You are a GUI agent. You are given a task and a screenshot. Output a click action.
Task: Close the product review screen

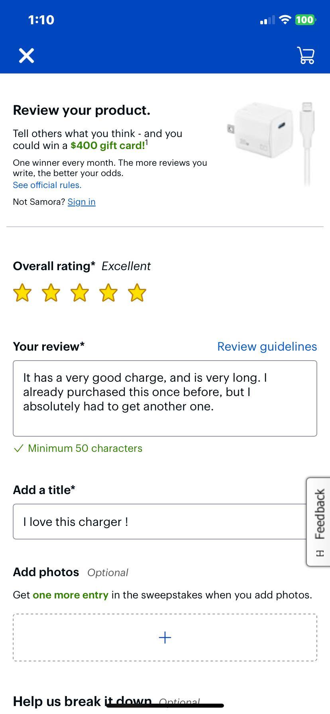[26, 55]
